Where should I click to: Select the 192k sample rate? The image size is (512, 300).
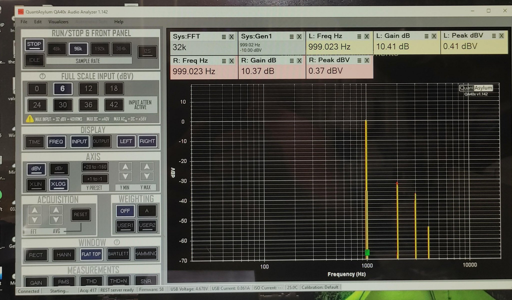[100, 48]
